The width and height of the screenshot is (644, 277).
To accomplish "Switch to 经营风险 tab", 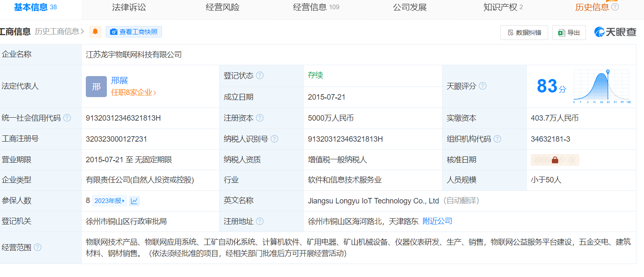I will (223, 7).
